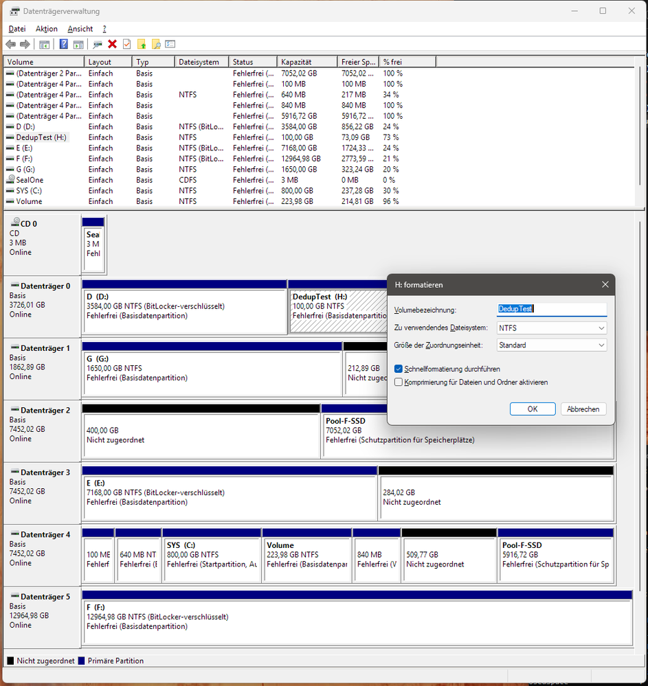Sort by the Typ column header

(153, 62)
